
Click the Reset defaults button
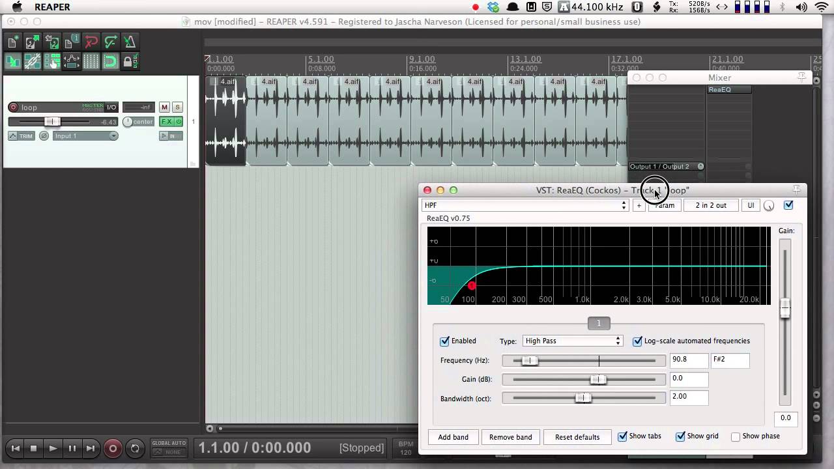point(577,437)
